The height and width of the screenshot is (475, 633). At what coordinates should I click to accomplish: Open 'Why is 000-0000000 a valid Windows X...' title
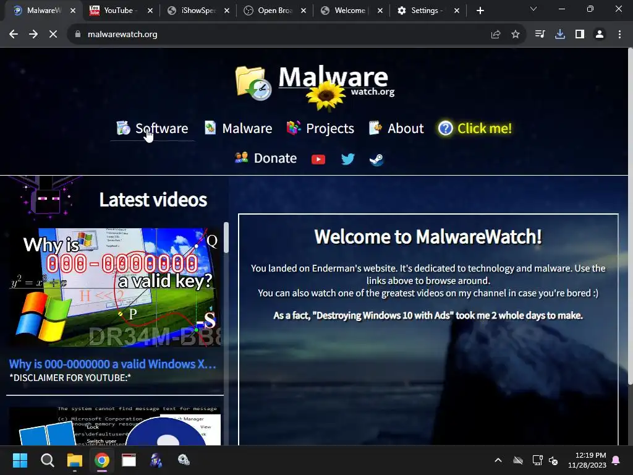113,364
